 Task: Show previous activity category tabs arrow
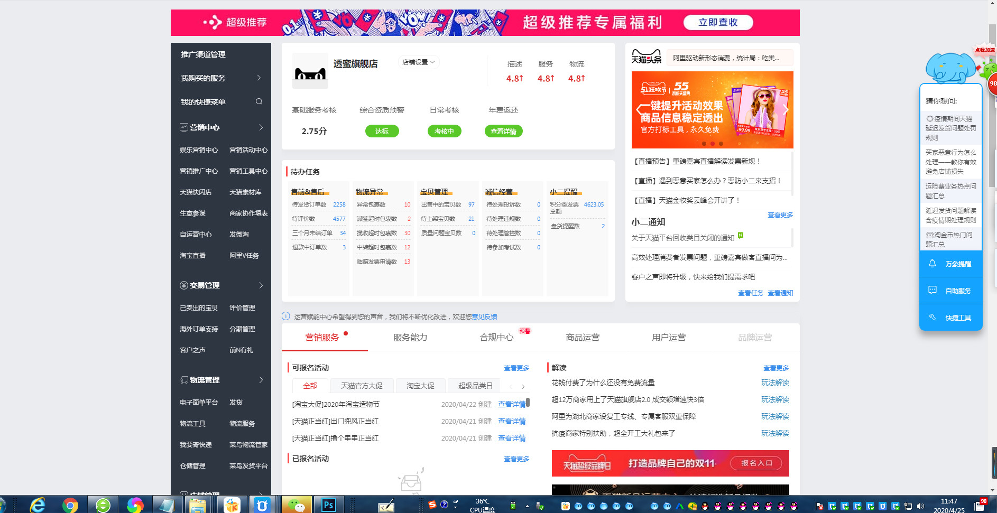coord(511,387)
